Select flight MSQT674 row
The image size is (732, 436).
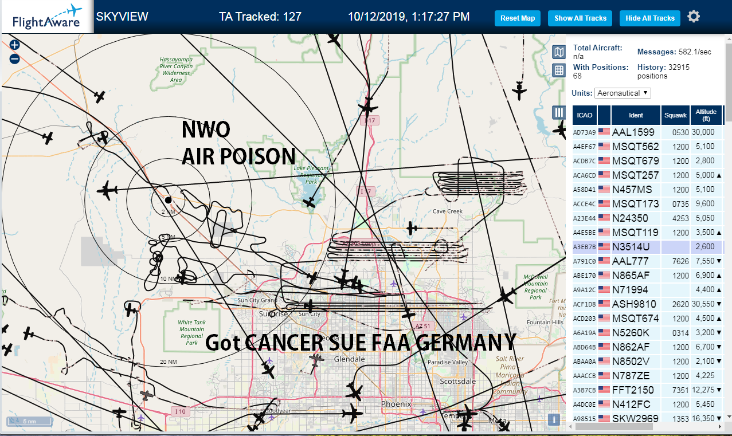(647, 319)
